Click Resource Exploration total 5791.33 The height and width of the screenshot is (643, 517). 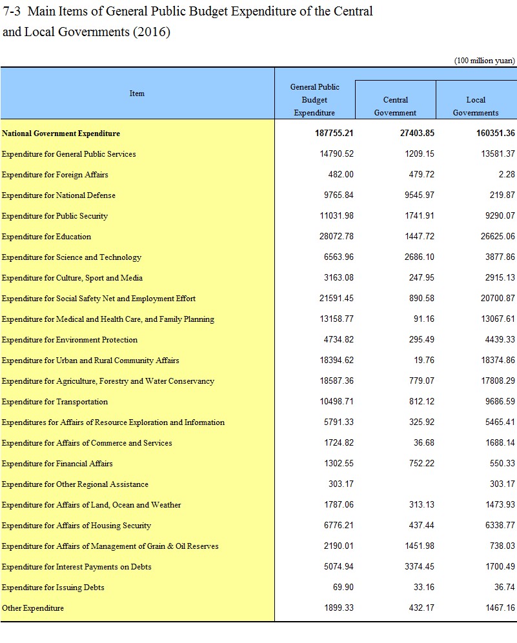338,422
